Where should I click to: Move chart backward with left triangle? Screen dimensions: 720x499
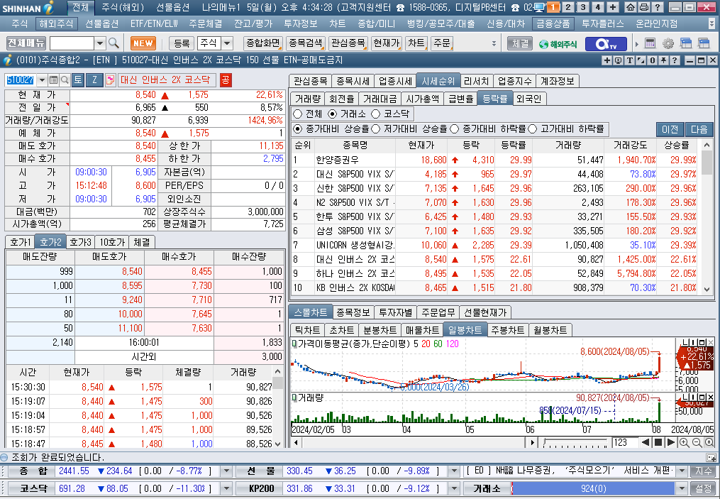(646, 442)
